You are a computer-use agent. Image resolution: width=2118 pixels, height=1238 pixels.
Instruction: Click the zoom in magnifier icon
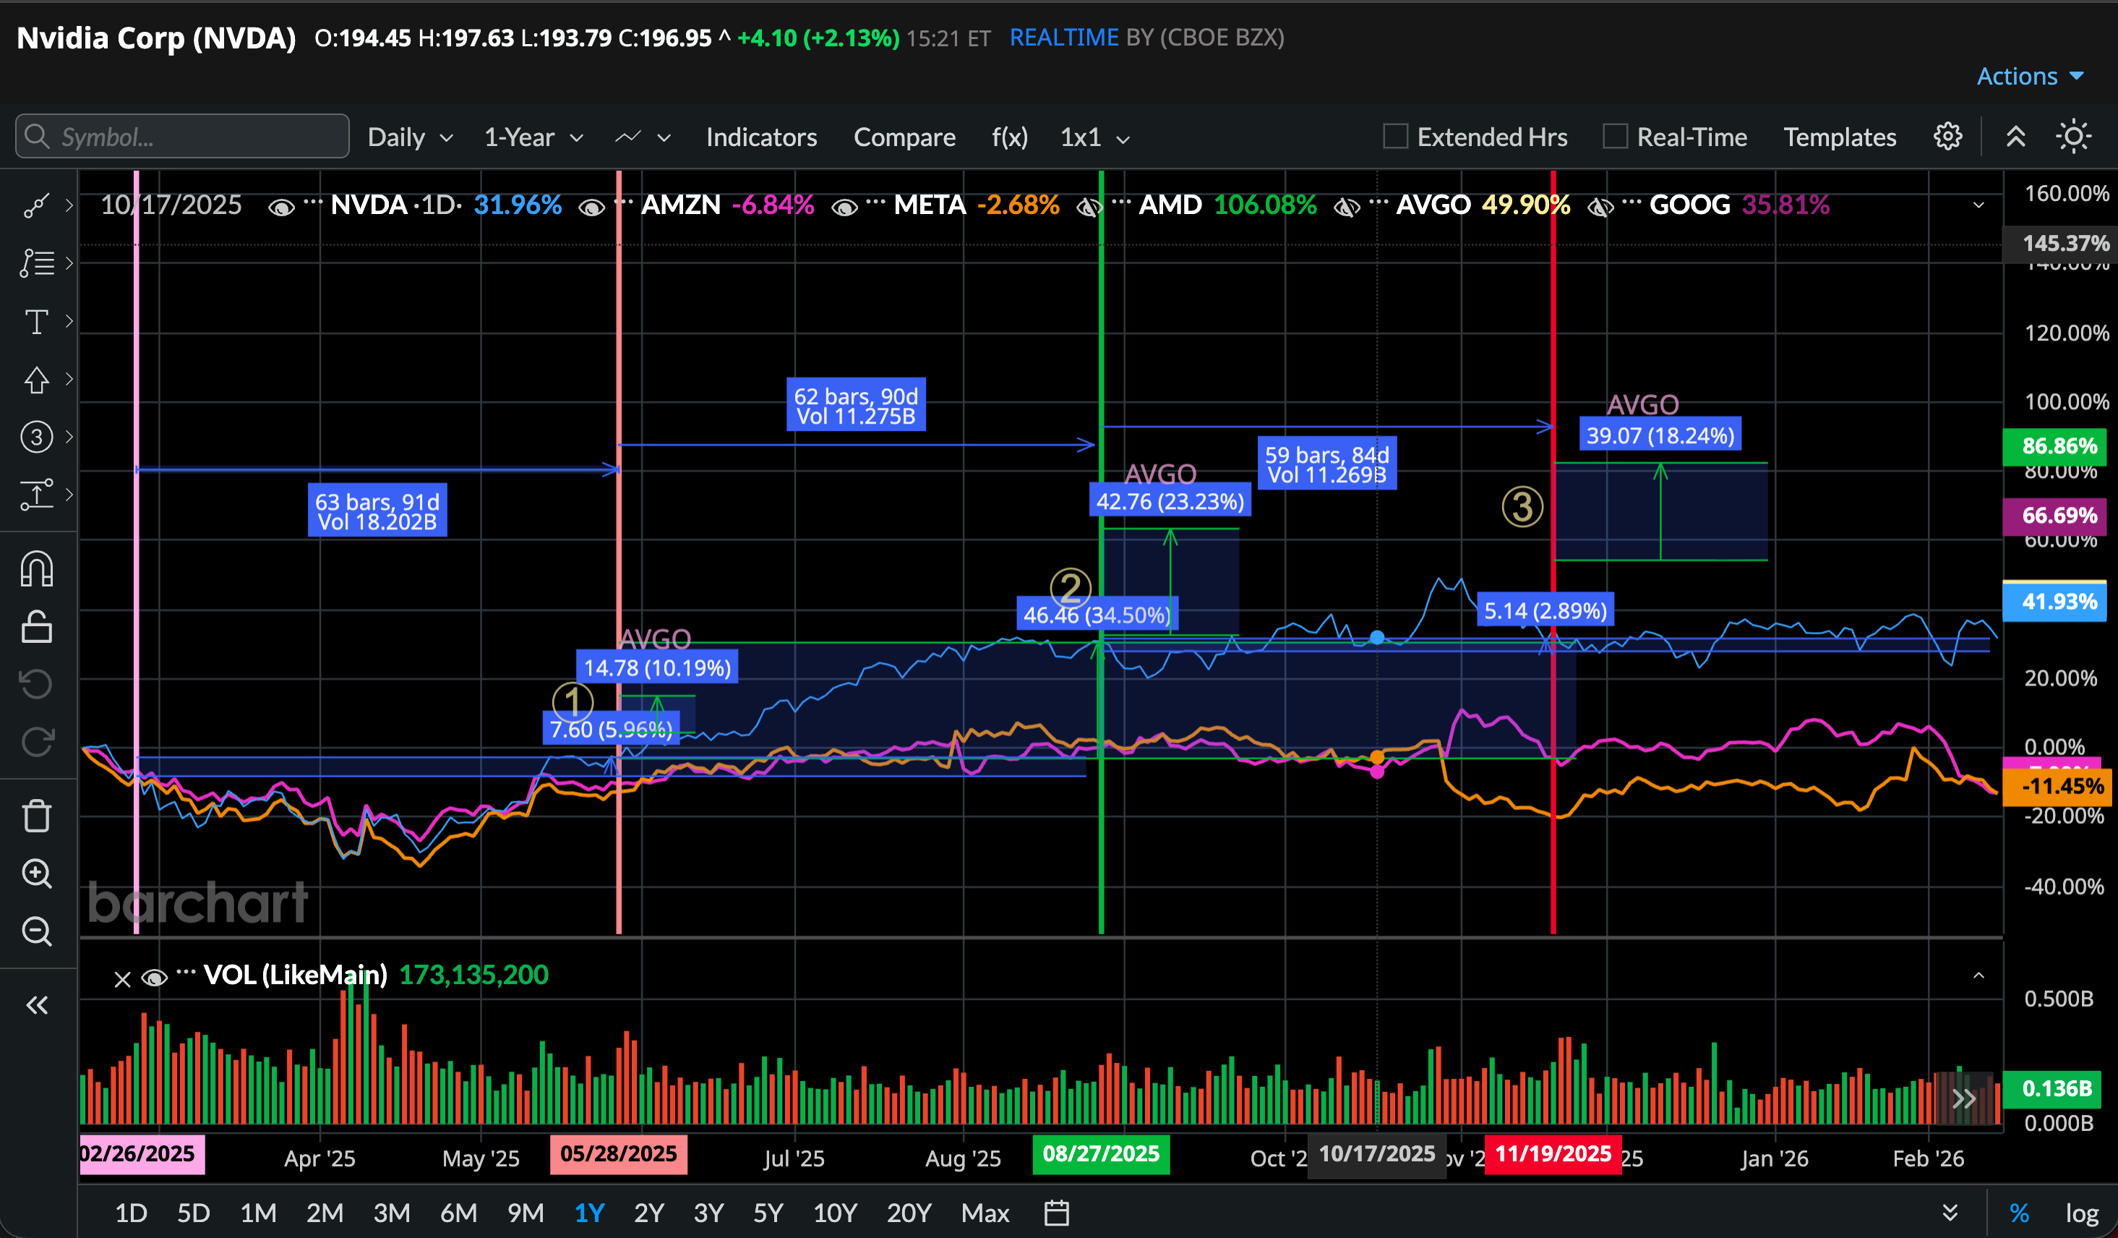click(x=36, y=874)
